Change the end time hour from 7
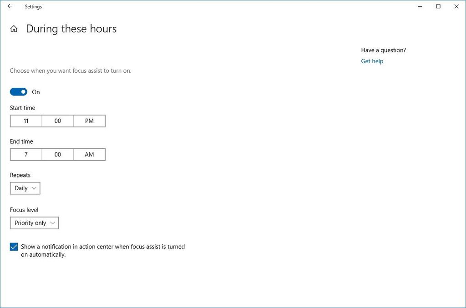466x308 pixels. pos(25,154)
